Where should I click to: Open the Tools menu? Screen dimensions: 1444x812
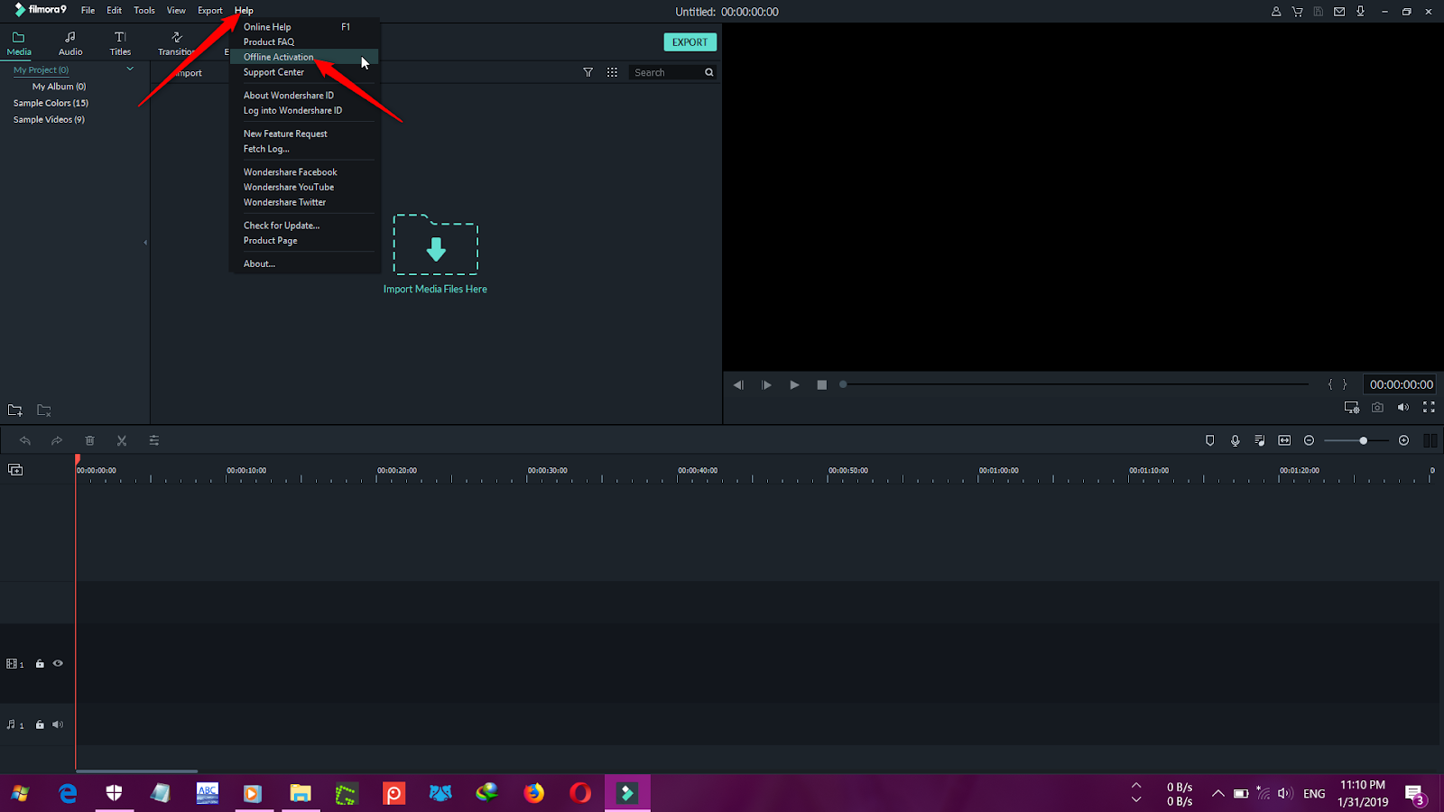tap(144, 11)
